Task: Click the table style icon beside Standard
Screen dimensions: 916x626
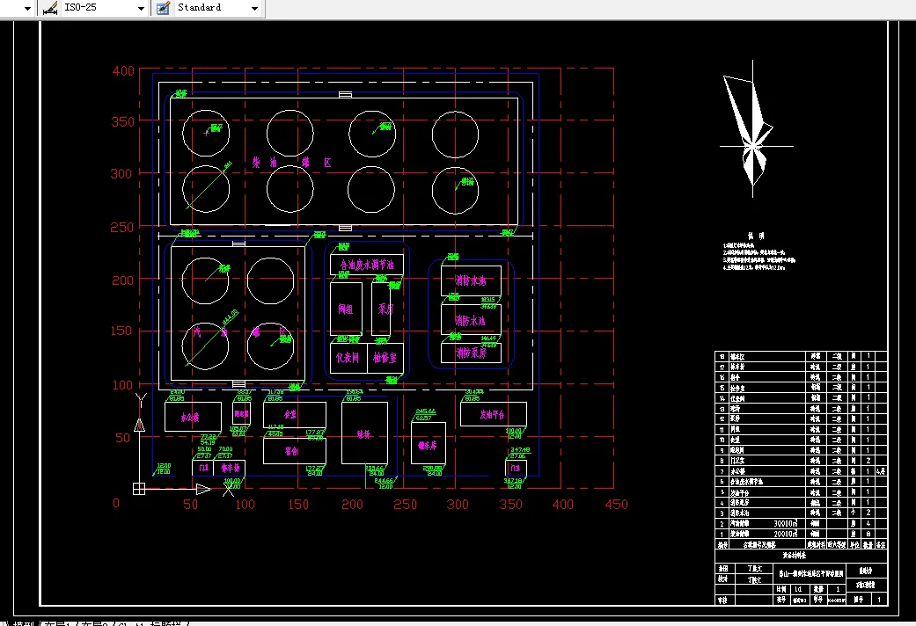Action: [x=164, y=8]
